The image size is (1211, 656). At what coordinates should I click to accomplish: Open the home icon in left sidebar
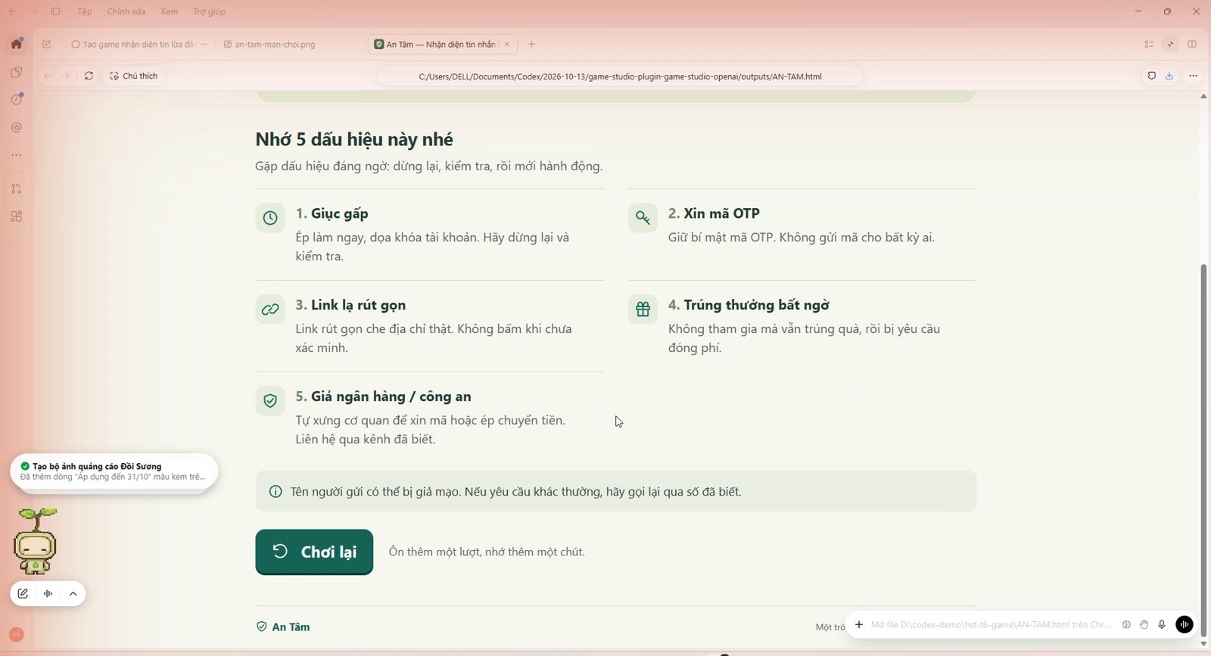pos(16,44)
